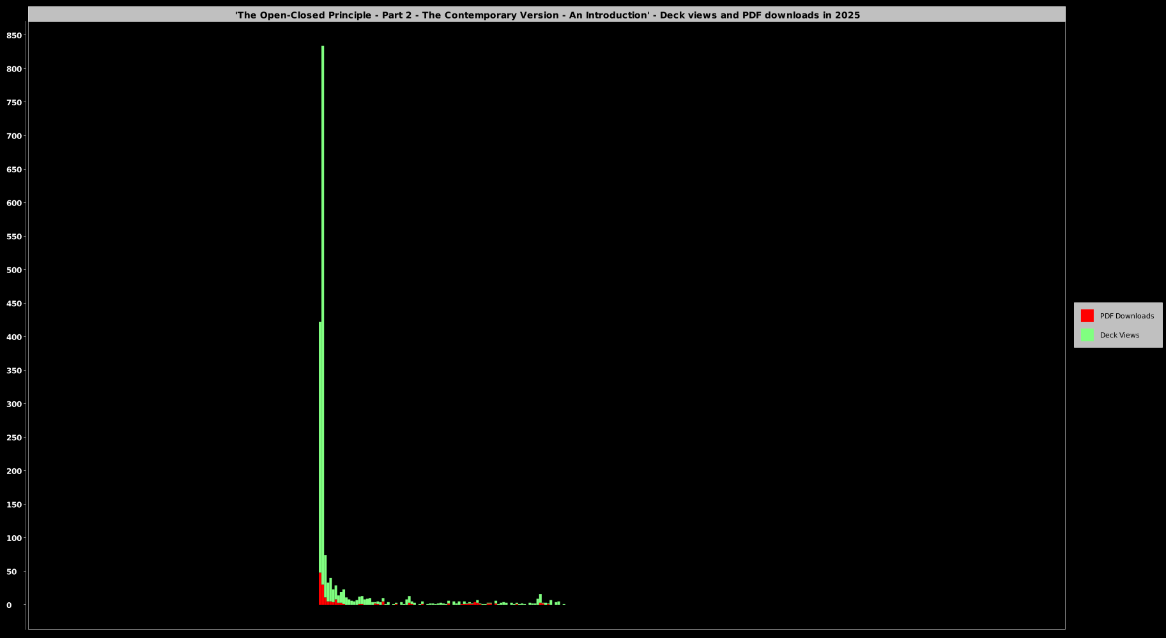
Task: Click the green Deck Views legend swatch
Action: (x=1087, y=335)
